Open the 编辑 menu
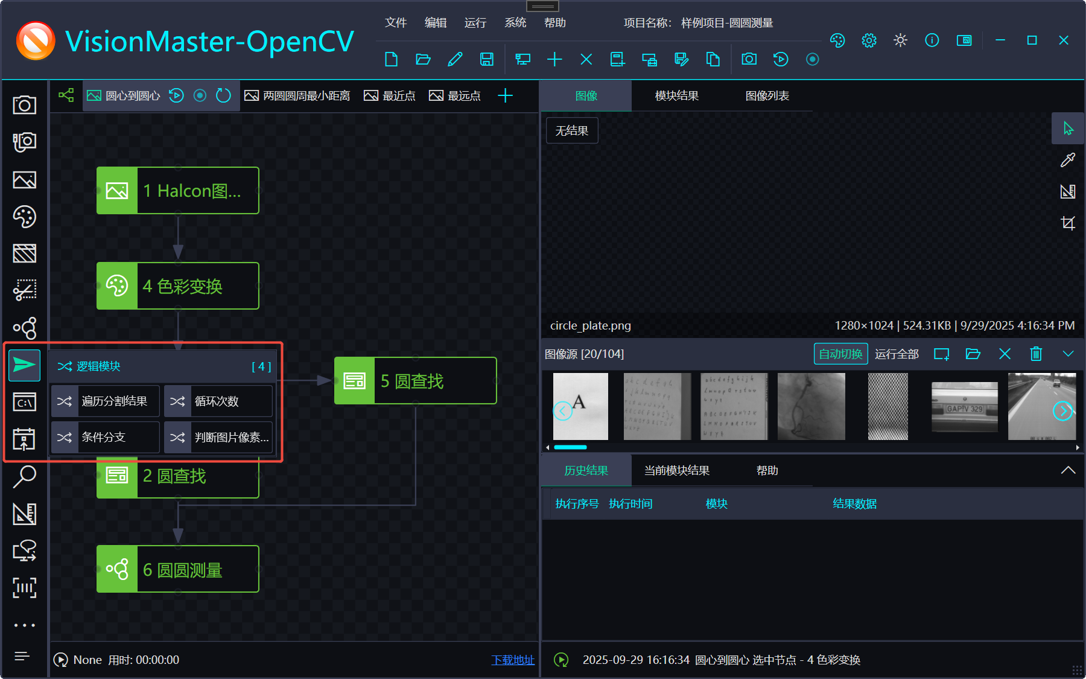 point(436,23)
